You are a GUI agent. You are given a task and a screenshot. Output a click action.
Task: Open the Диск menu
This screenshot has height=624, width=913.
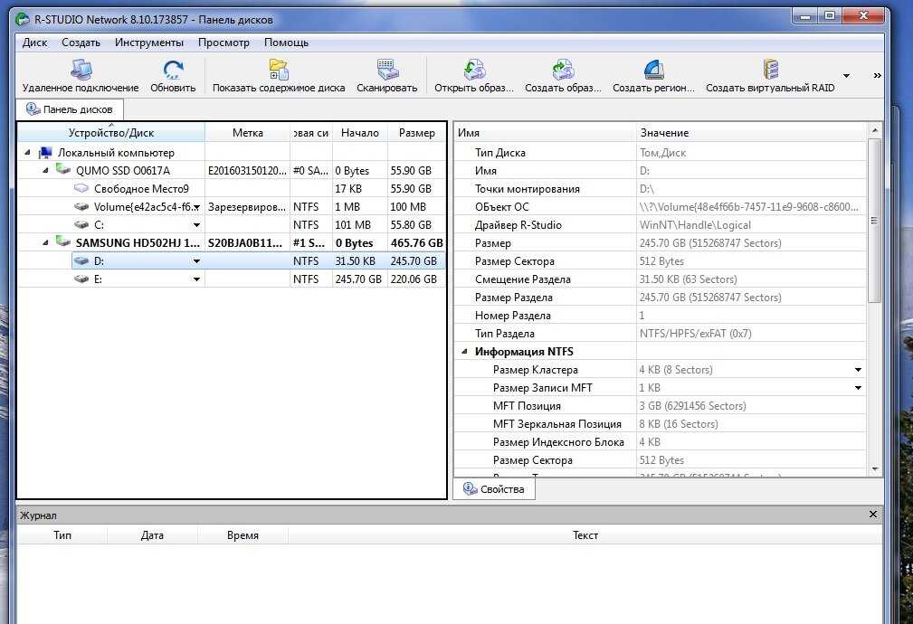coord(35,43)
